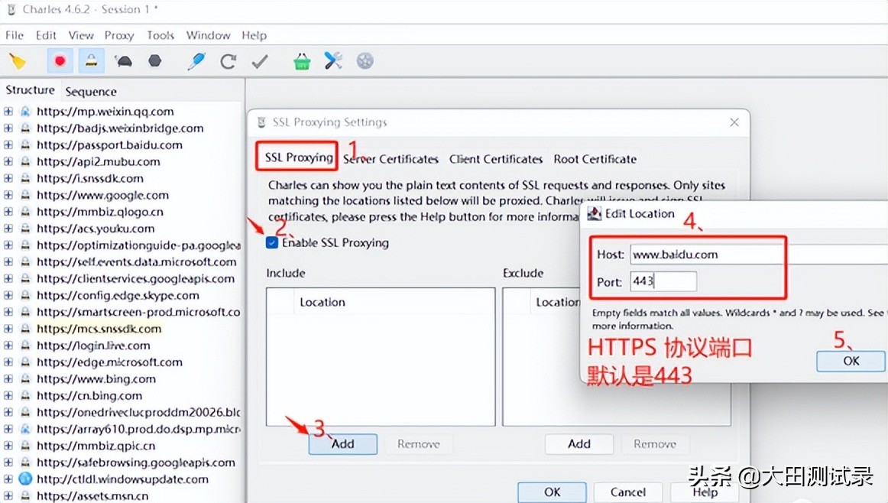Switch to the Structure tab
Image resolution: width=888 pixels, height=503 pixels.
[x=30, y=90]
